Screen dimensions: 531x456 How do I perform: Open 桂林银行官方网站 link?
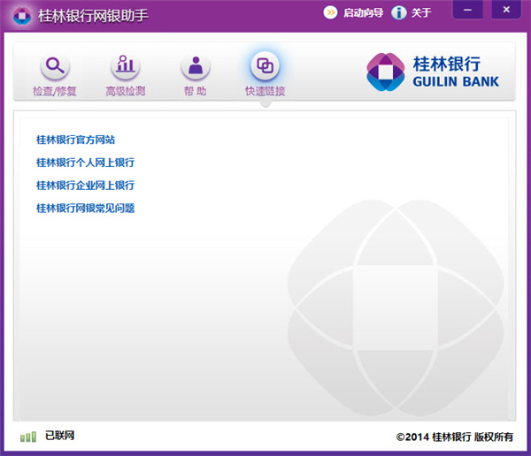coord(75,140)
